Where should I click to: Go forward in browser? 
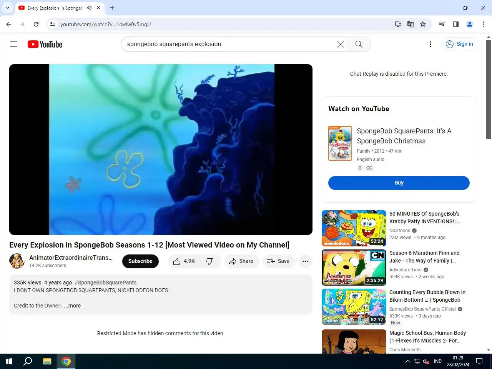tap(22, 24)
